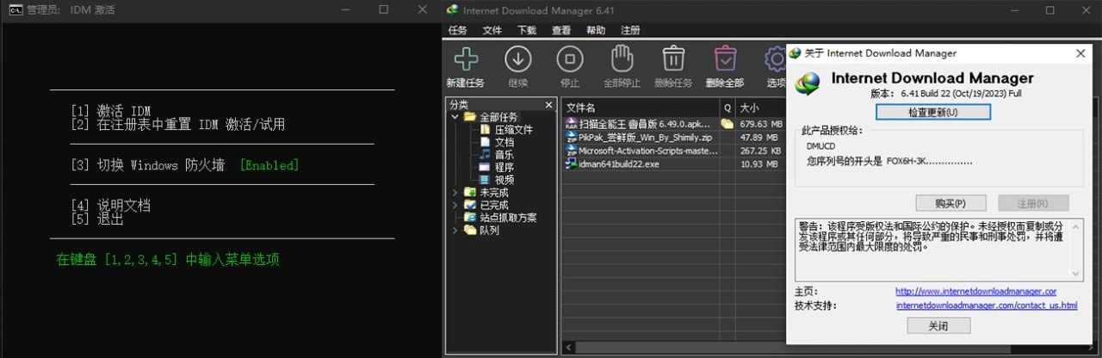Viewport: 1102px width, 358px height.
Task: Select 已完成 in the category tree
Action: 494,205
